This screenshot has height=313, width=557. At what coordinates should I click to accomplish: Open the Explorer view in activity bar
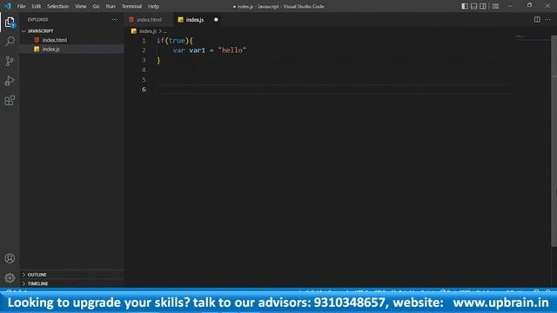pyautogui.click(x=10, y=22)
